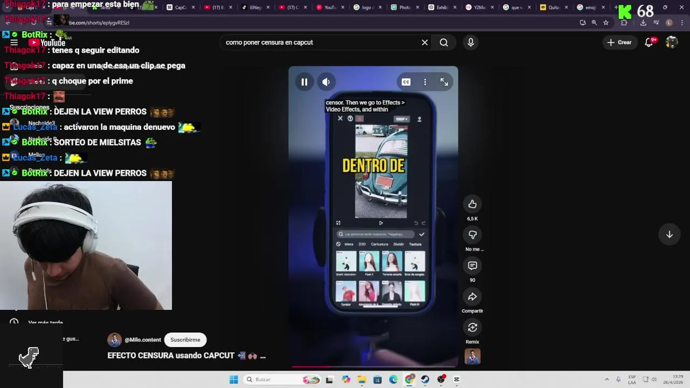The width and height of the screenshot is (690, 388).
Task: Click the taskbar Buscar search box
Action: point(283,379)
